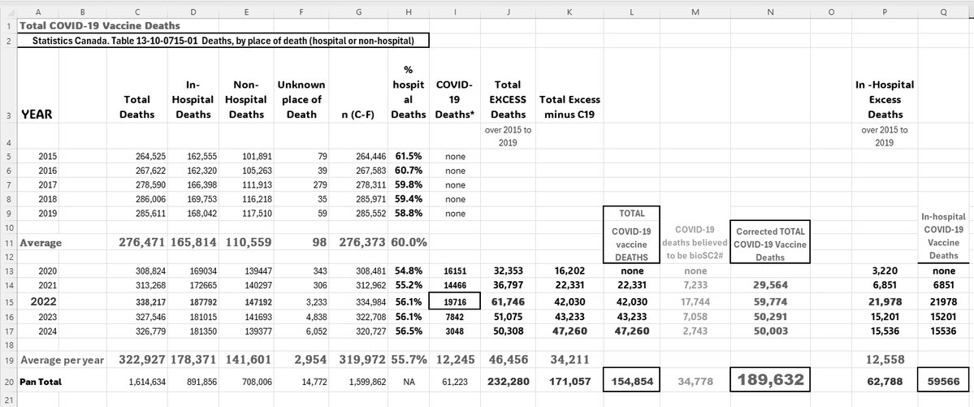Click non-hospital deaths value 111,913
The image size is (974, 407).
click(x=246, y=184)
